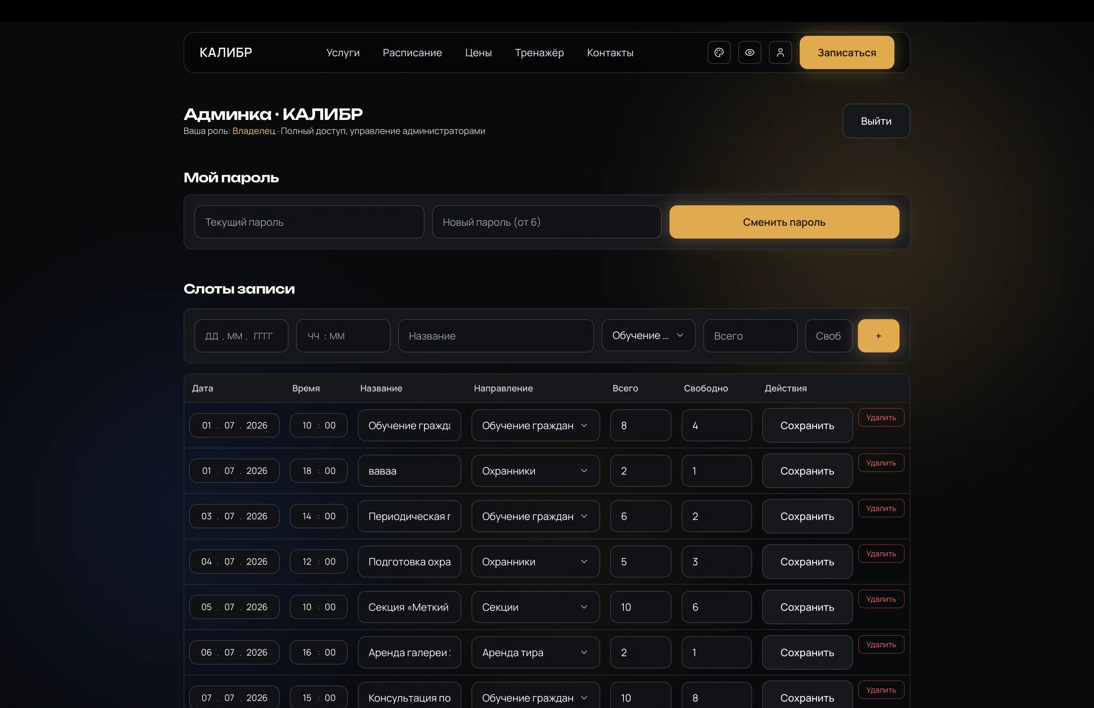Focus the Новый пароль field
This screenshot has height=708, width=1094.
point(547,222)
